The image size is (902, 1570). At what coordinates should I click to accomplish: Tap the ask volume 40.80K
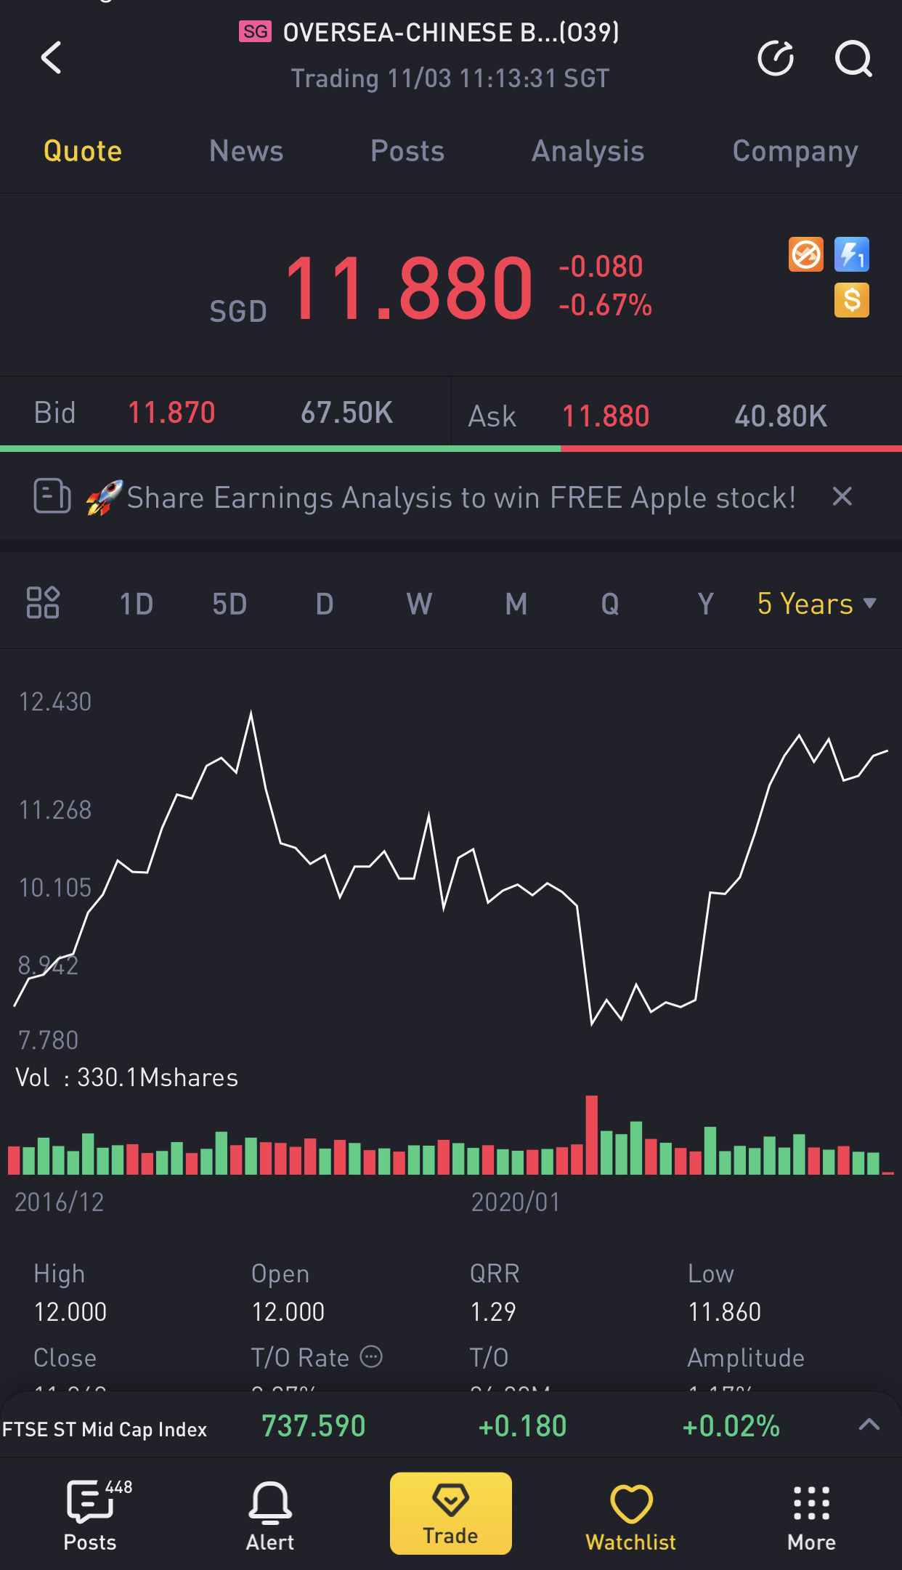pos(781,416)
